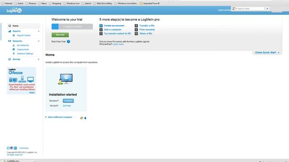Open the Twitter social icon
Screen dimensions: 289x162
tap(8, 148)
